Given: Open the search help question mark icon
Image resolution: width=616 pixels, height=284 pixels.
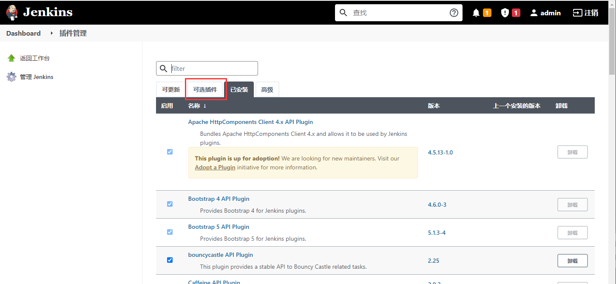Looking at the screenshot, I should [x=454, y=13].
